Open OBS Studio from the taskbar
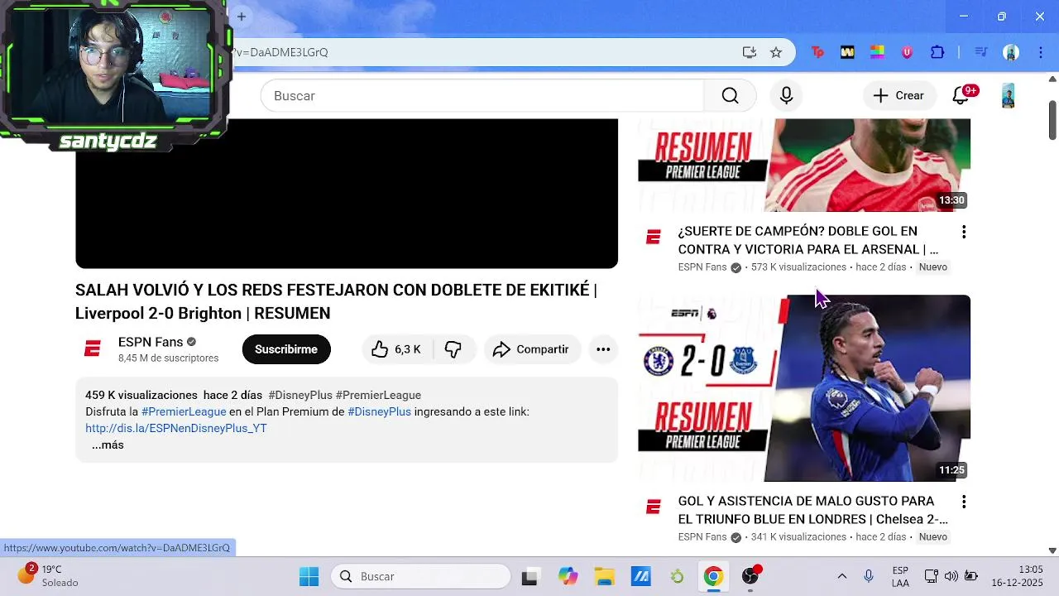Image resolution: width=1059 pixels, height=596 pixels. [750, 576]
